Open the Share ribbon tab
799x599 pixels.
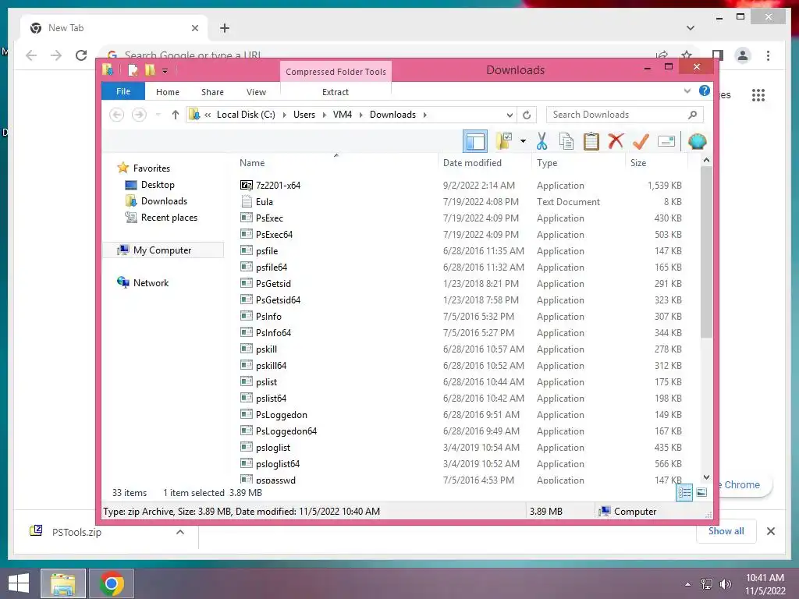[212, 92]
